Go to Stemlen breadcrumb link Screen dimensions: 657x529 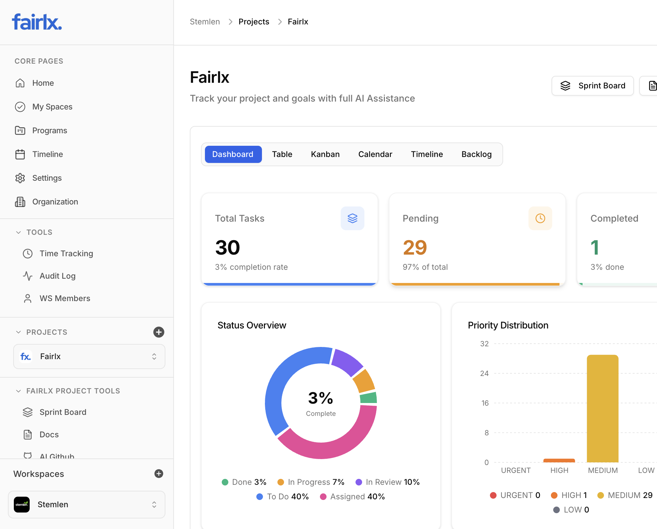pos(205,22)
